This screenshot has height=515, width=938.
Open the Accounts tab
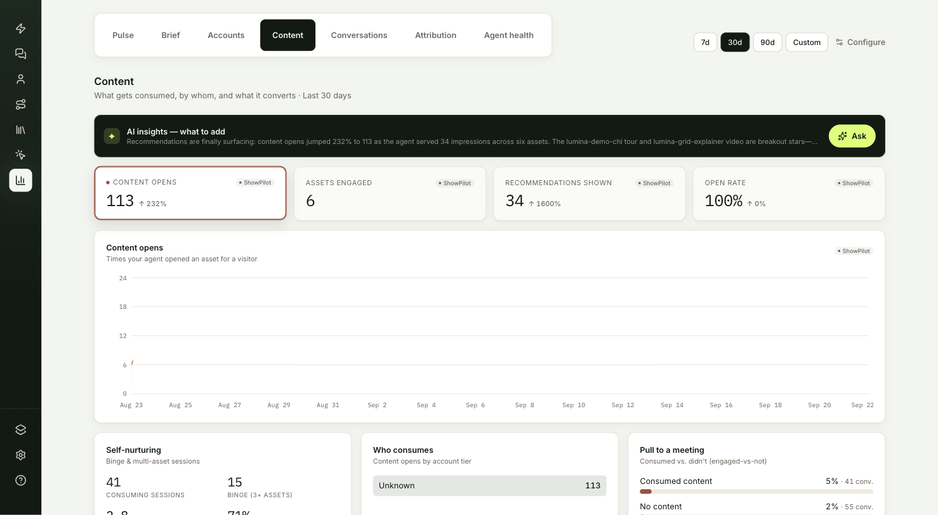pyautogui.click(x=226, y=35)
